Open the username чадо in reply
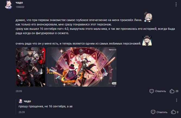Screen dimensions: 181x118 (x=27, y=101)
